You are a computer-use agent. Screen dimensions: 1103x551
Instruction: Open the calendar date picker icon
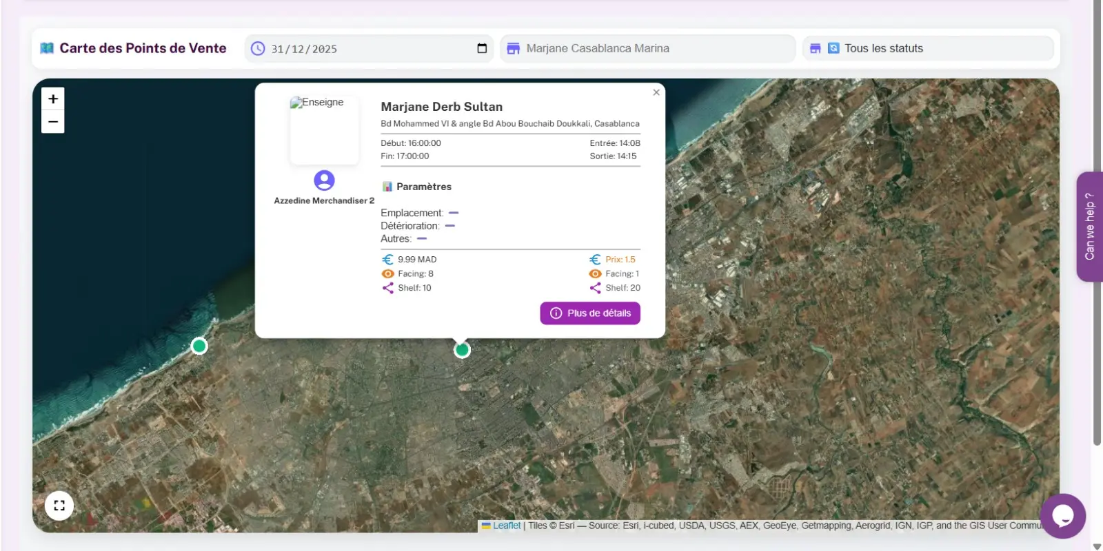[482, 48]
